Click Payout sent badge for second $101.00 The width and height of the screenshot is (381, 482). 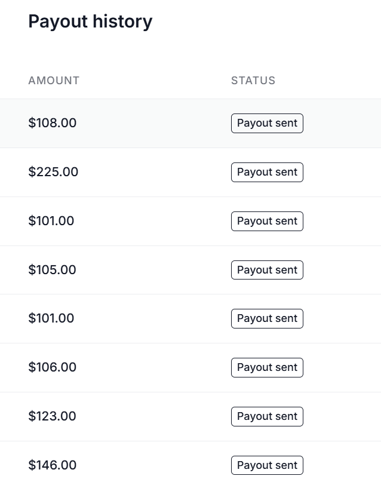point(267,318)
